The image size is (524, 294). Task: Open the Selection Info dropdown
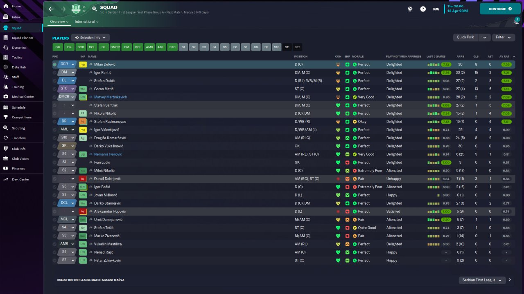(x=90, y=38)
